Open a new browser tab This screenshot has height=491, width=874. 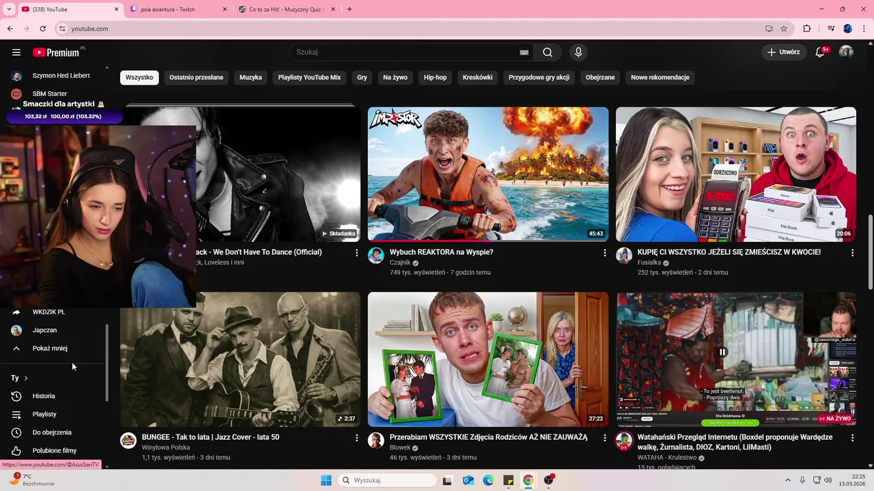pos(350,10)
